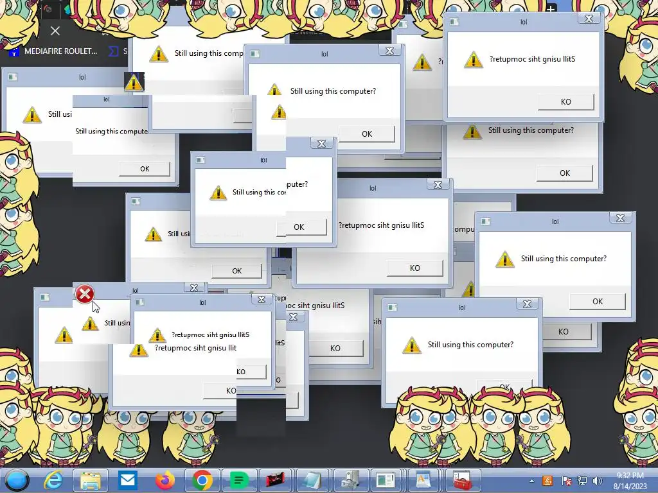The width and height of the screenshot is (658, 493).
Task: Click the warning icon beside the smaller '?retupmoc siht gnisu llitS' text
Action: 157,335
